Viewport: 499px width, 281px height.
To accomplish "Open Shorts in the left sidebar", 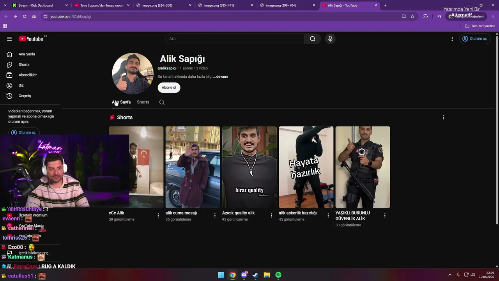I will point(24,64).
